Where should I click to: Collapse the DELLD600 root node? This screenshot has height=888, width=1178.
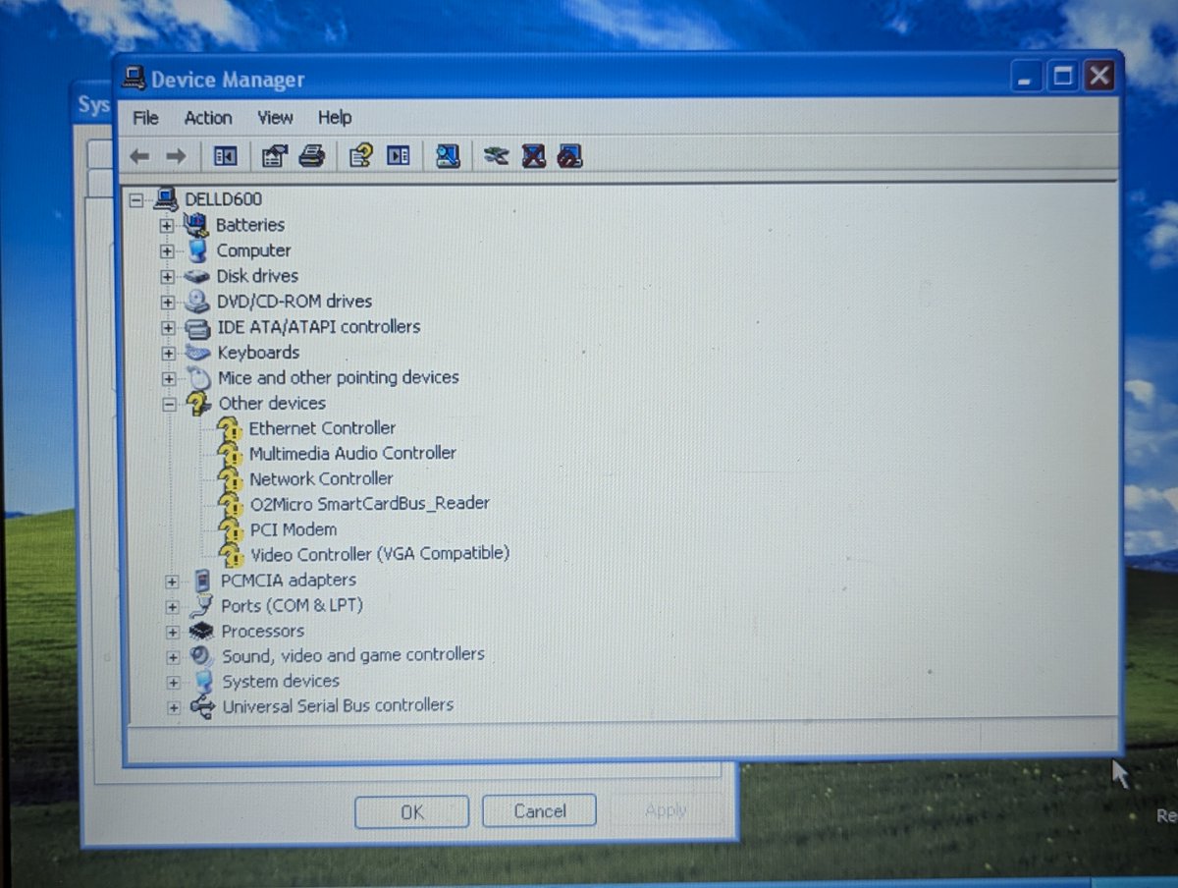click(x=136, y=199)
